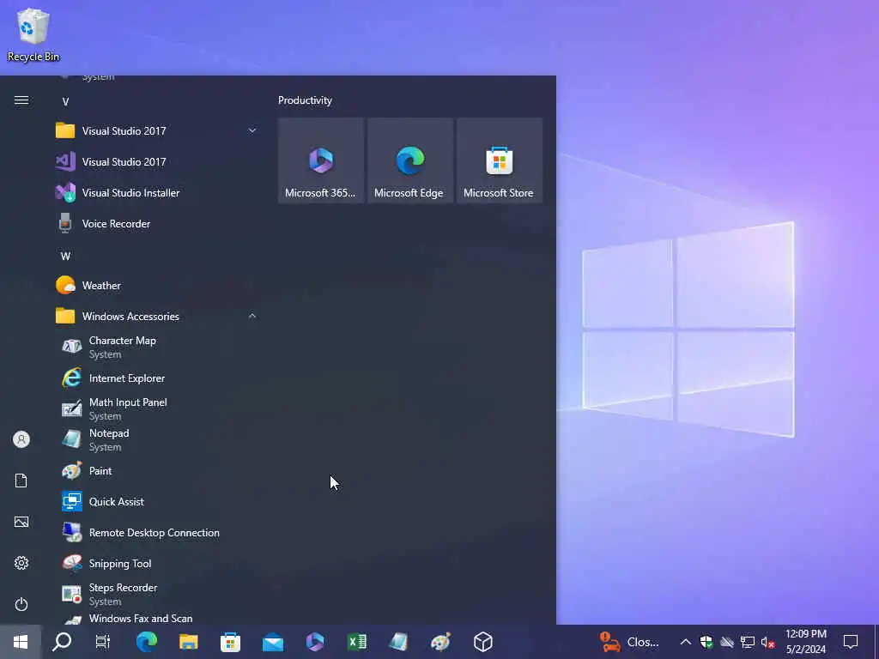
Task: Launch Steps Recorder
Action: (x=157, y=594)
